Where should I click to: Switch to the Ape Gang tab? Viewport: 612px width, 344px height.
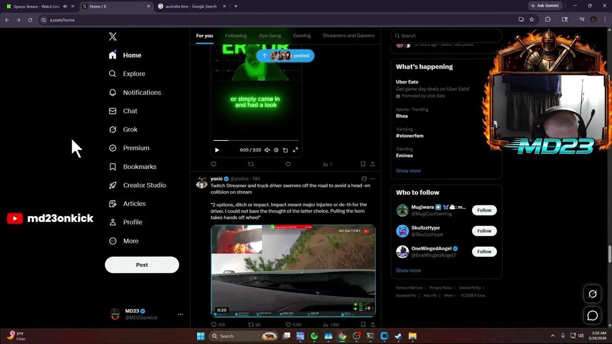(270, 35)
